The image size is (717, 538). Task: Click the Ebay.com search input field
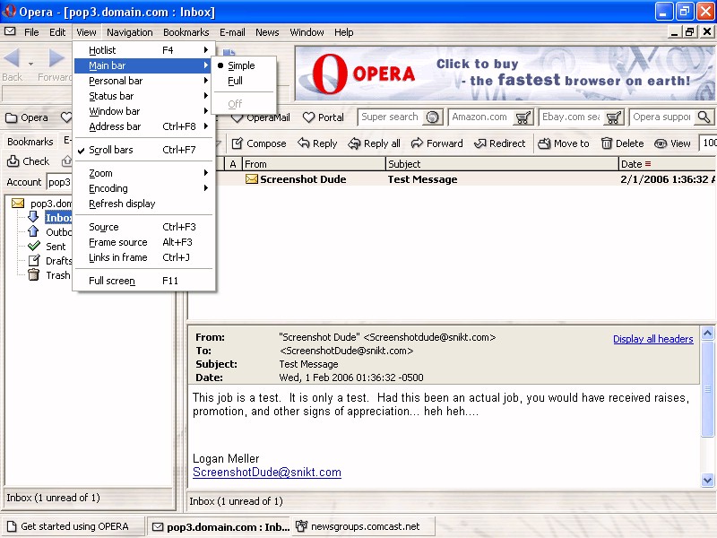pos(572,117)
